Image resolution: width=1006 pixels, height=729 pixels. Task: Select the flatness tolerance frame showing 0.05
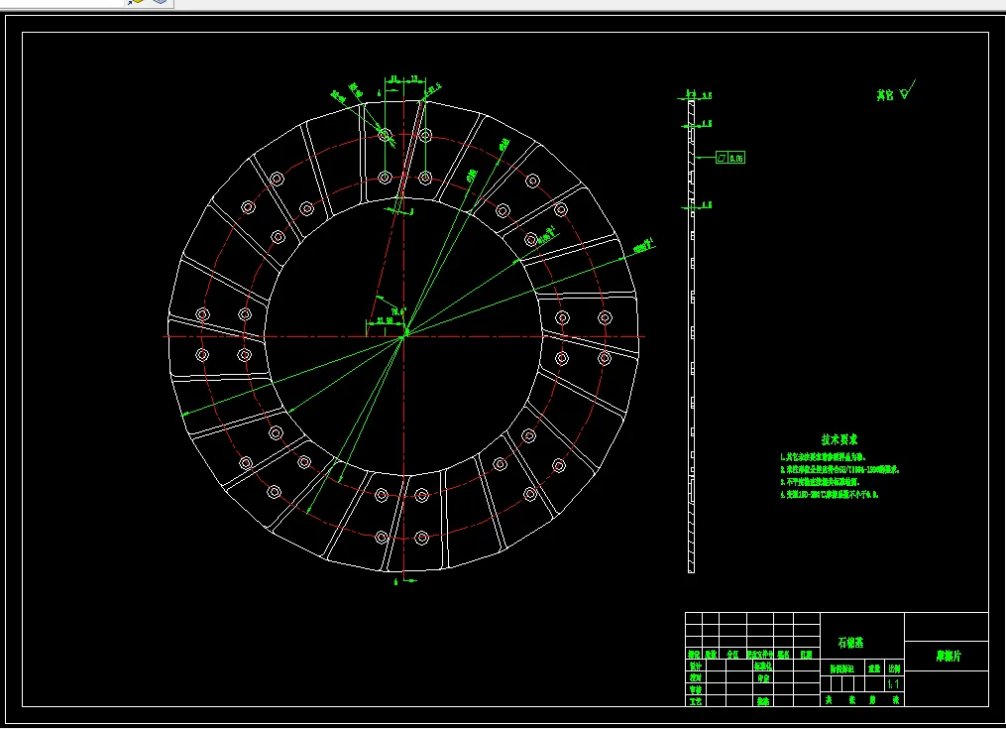(730, 158)
